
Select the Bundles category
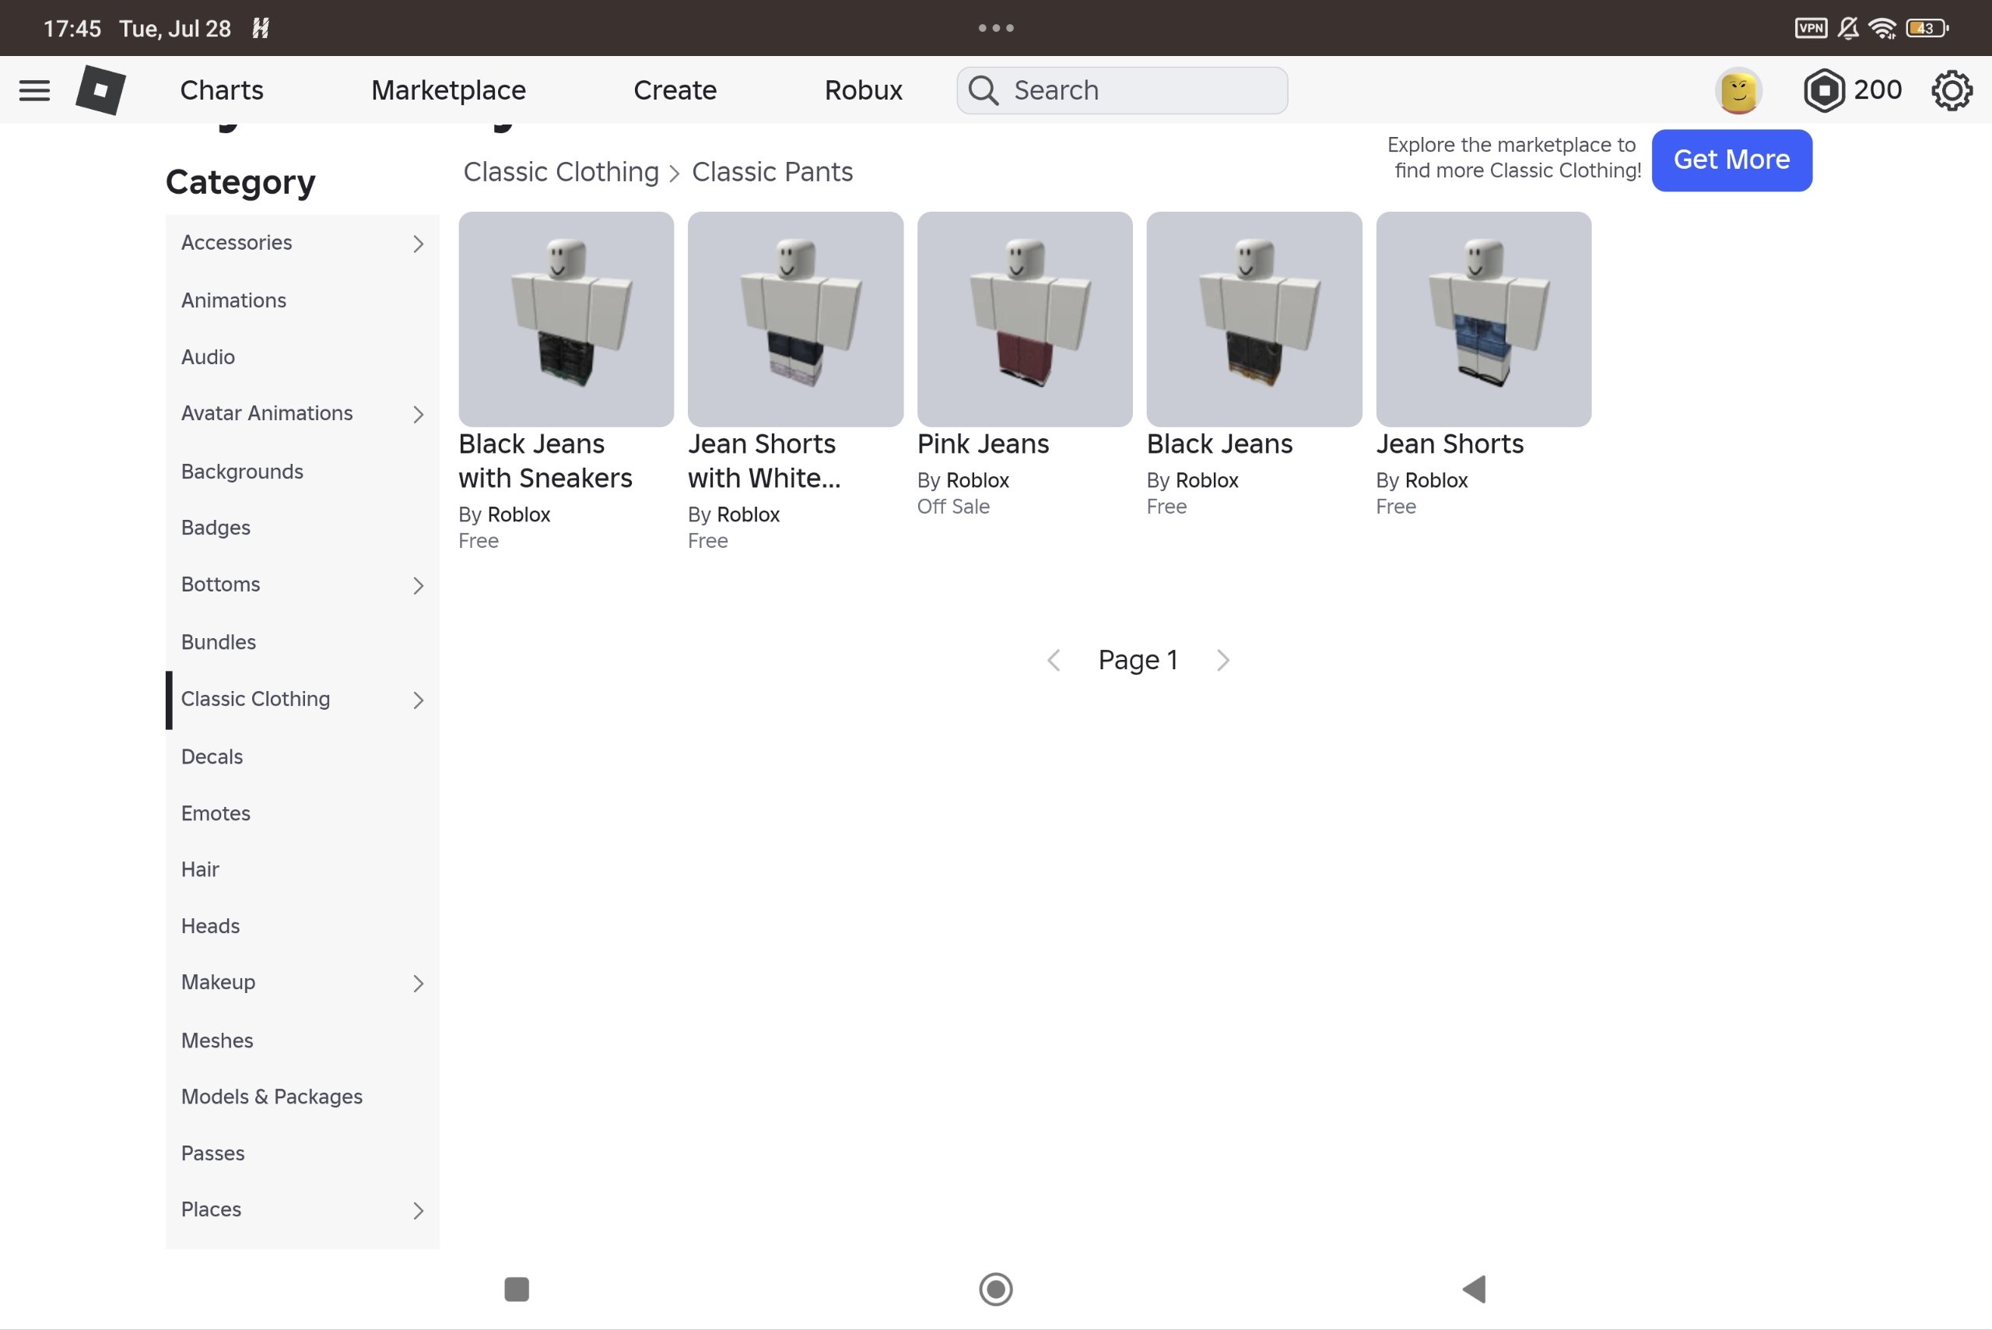point(302,642)
